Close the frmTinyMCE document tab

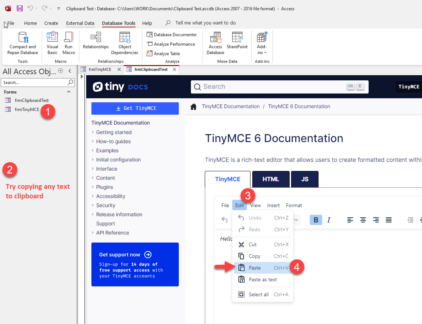click(119, 69)
